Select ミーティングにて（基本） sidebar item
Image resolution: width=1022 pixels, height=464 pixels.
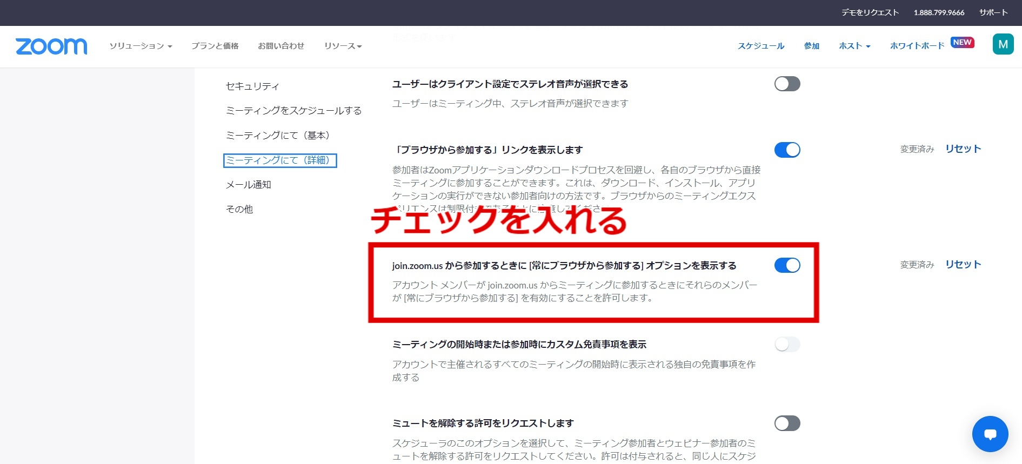tap(278, 136)
